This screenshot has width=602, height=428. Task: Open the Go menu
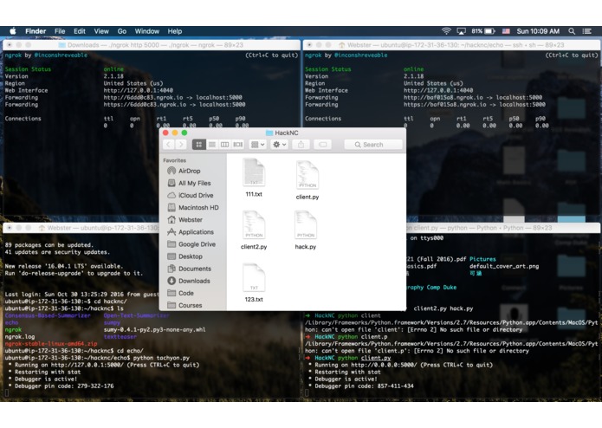122,31
